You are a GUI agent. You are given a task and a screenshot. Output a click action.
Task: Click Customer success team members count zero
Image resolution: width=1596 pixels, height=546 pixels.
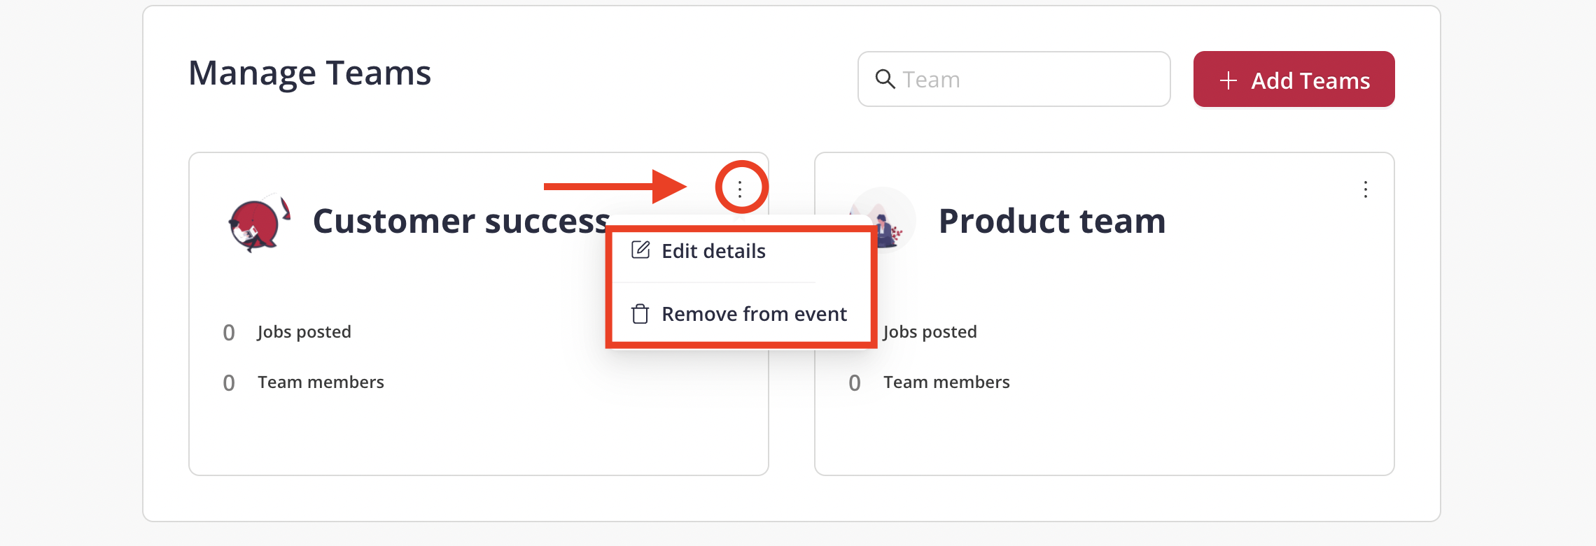point(229,383)
